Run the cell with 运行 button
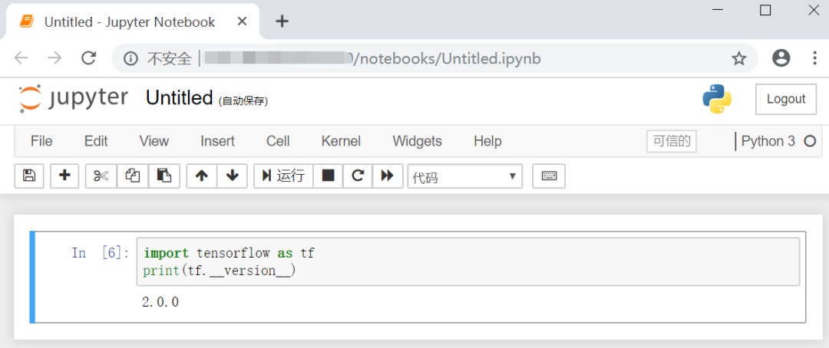Image resolution: width=829 pixels, height=348 pixels. tap(283, 176)
